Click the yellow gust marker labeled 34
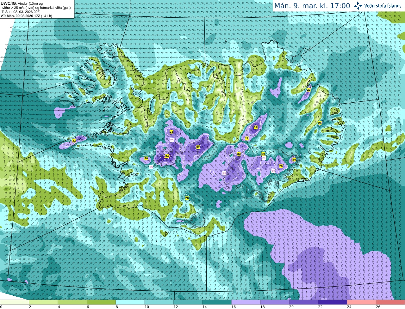Image resolution: width=405 pixels, height=309 pixels. pos(167,156)
